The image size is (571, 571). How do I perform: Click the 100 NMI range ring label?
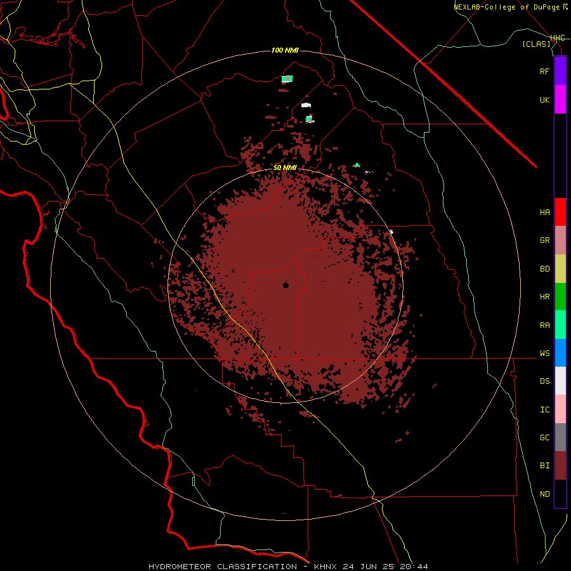click(285, 50)
